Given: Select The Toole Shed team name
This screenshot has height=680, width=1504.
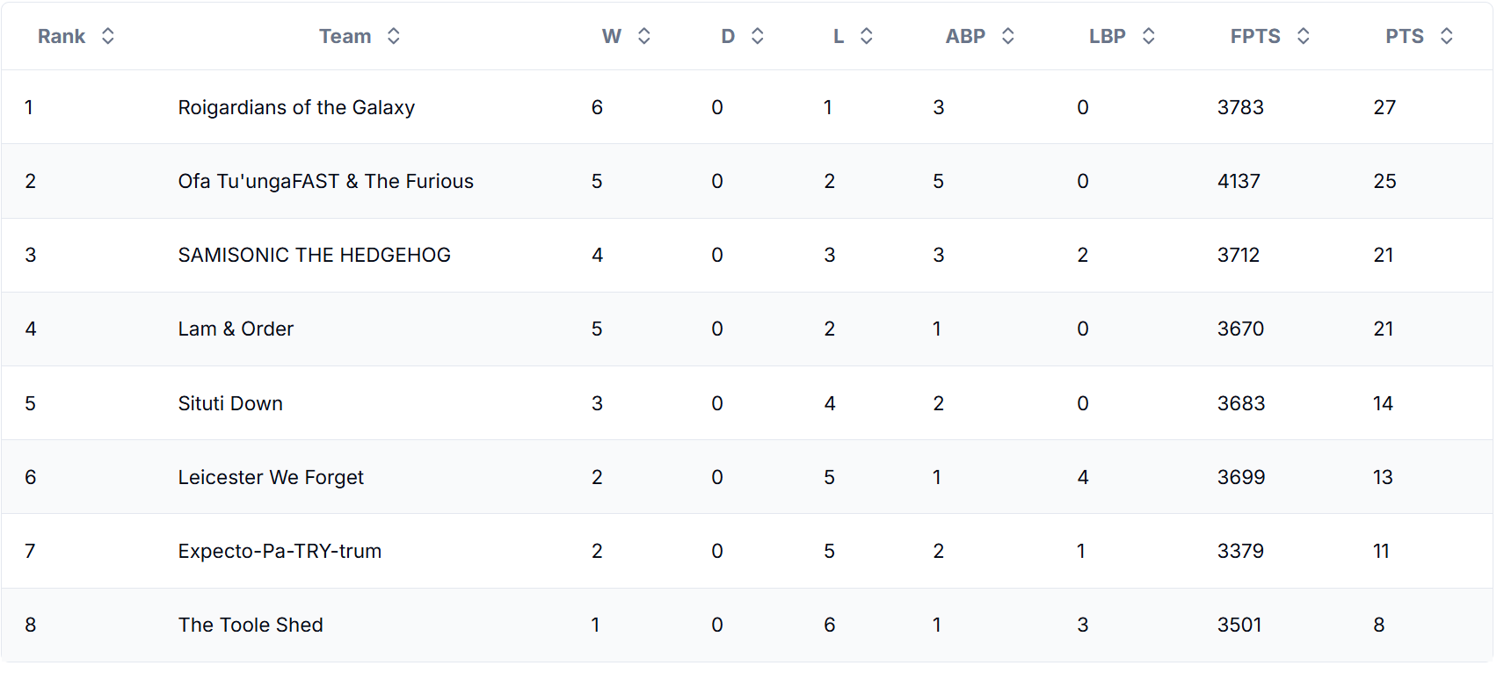Looking at the screenshot, I should (251, 625).
